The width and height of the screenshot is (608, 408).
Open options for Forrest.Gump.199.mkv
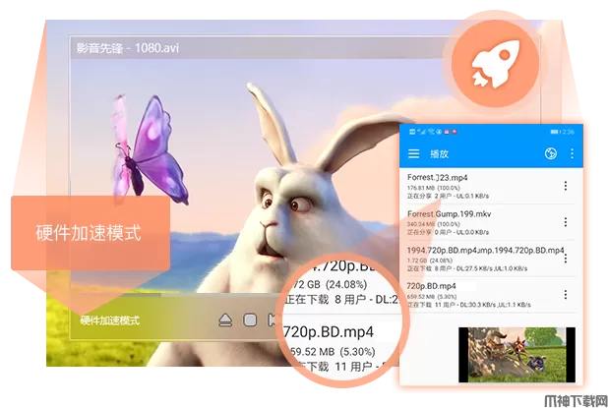[566, 222]
